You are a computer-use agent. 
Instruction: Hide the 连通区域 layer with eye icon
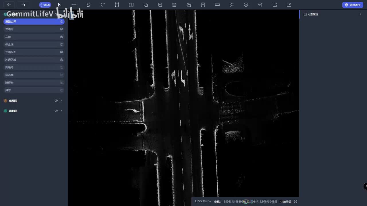(x=61, y=60)
